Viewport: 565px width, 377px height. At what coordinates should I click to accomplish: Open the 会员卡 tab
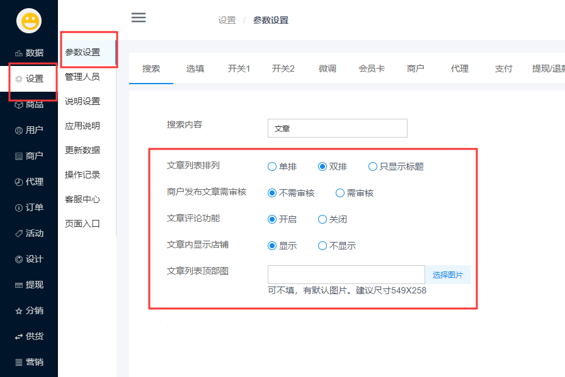pos(372,68)
